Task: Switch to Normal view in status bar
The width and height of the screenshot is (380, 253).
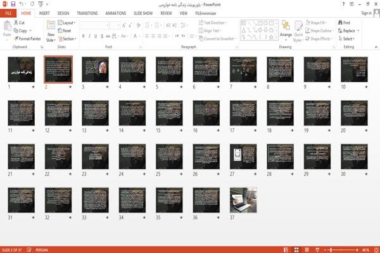Action: [286, 250]
